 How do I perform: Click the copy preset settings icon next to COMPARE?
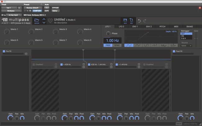(x=30, y=11)
